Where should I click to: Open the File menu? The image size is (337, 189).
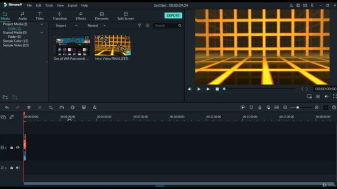click(x=29, y=5)
